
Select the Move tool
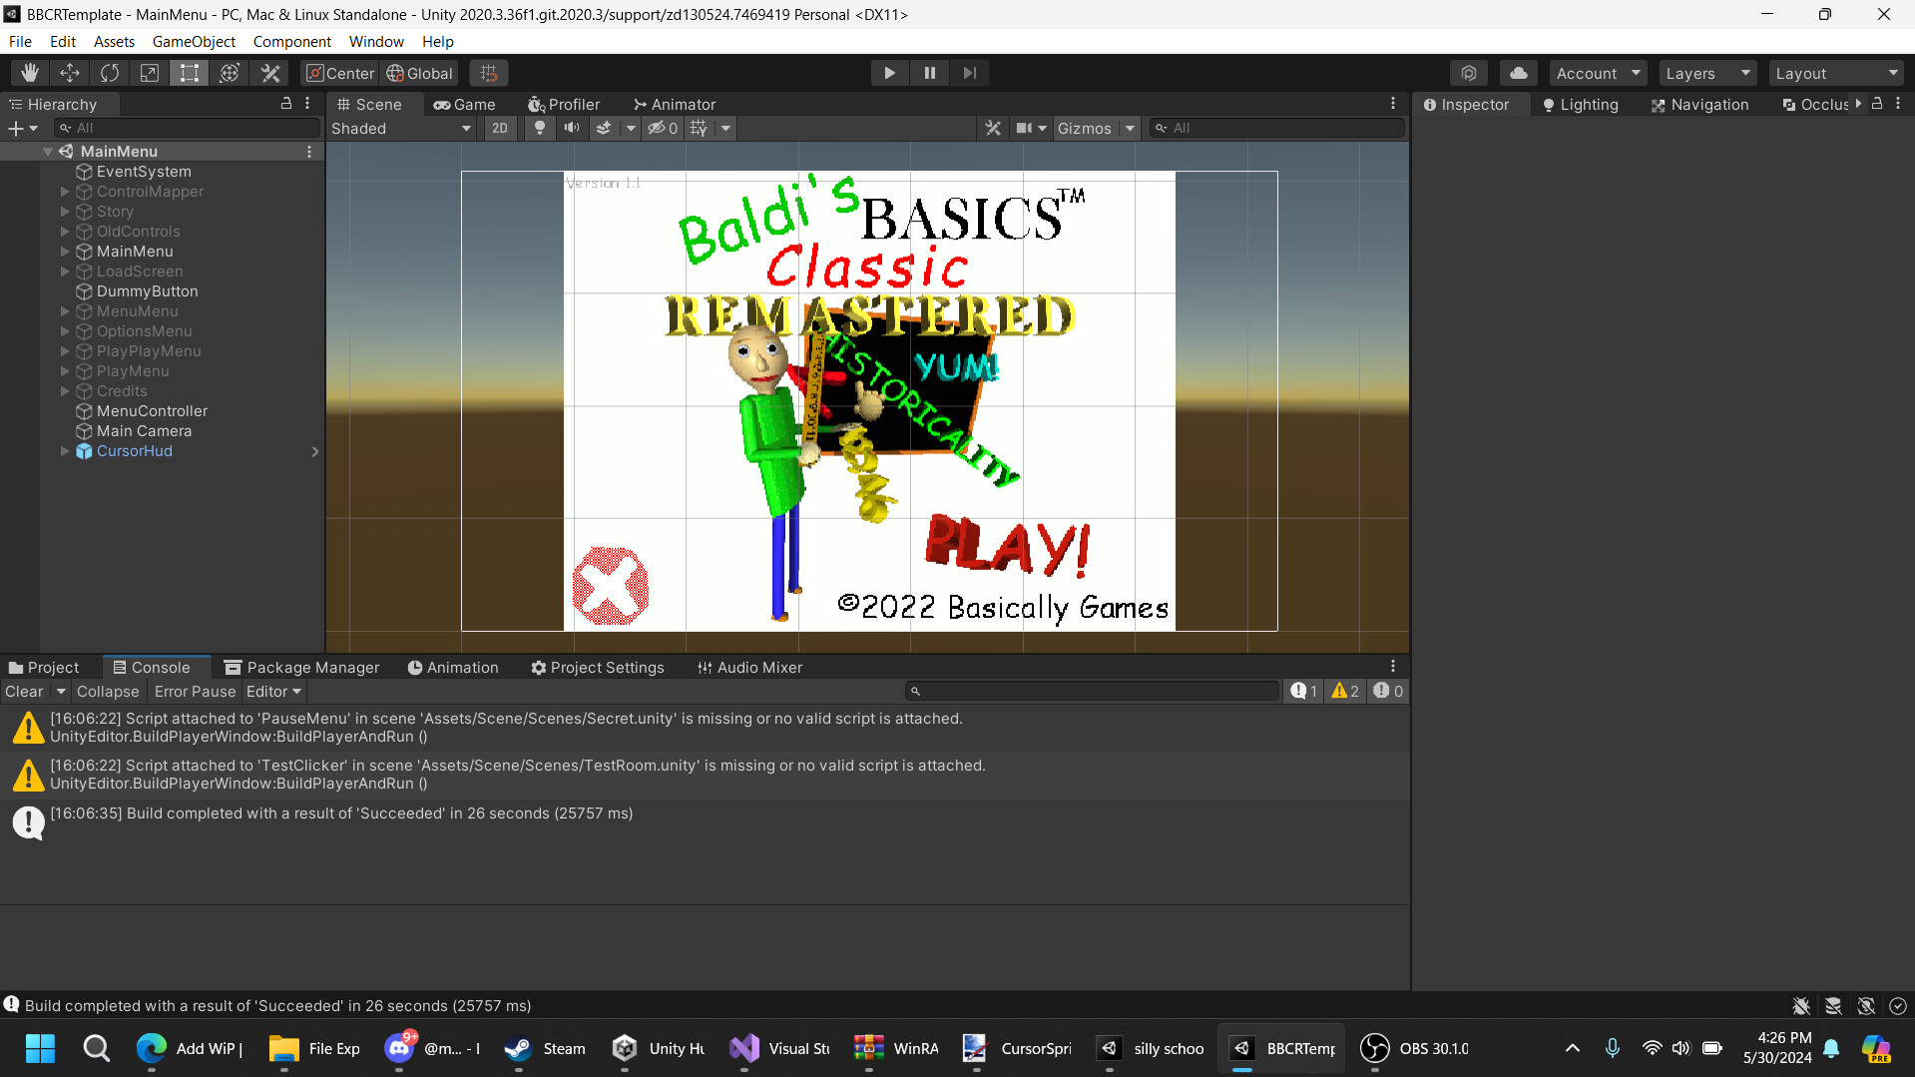click(x=69, y=72)
